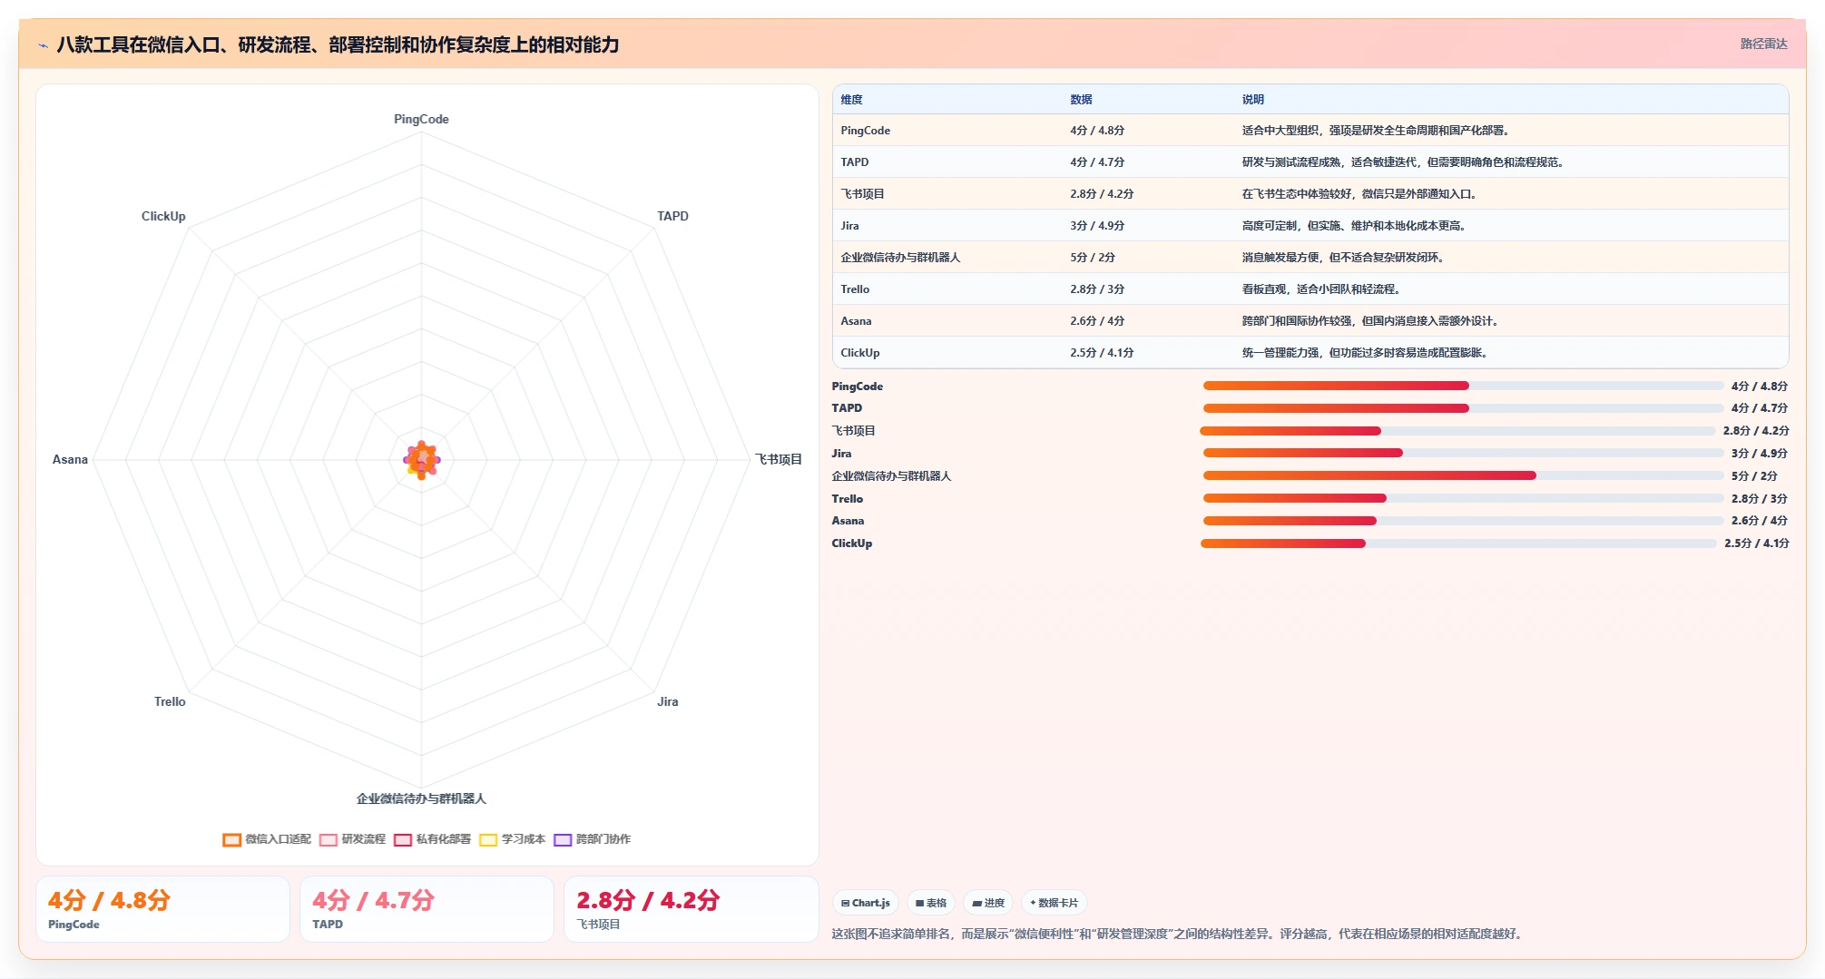The height and width of the screenshot is (979, 1825).
Task: Click 企业微信待办与群机器人 radar axis label
Action: [421, 798]
